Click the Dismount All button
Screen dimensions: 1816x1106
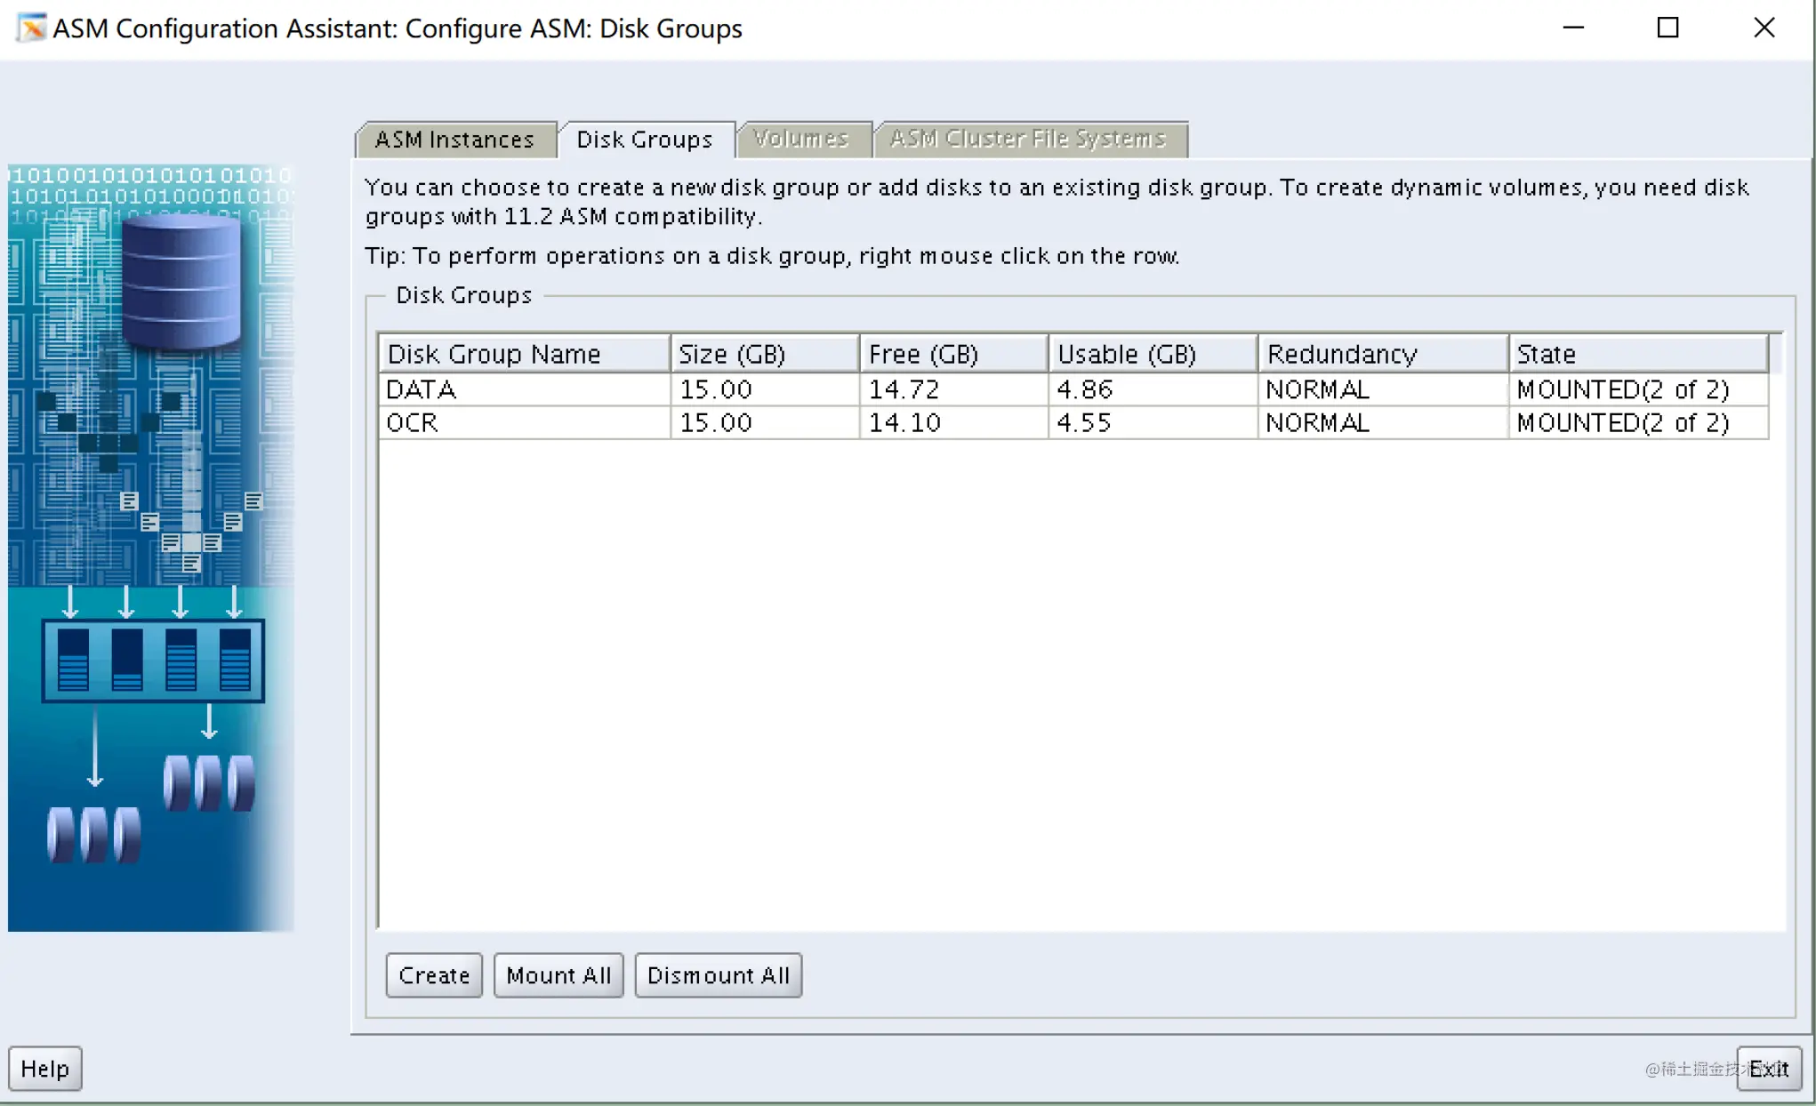click(719, 975)
